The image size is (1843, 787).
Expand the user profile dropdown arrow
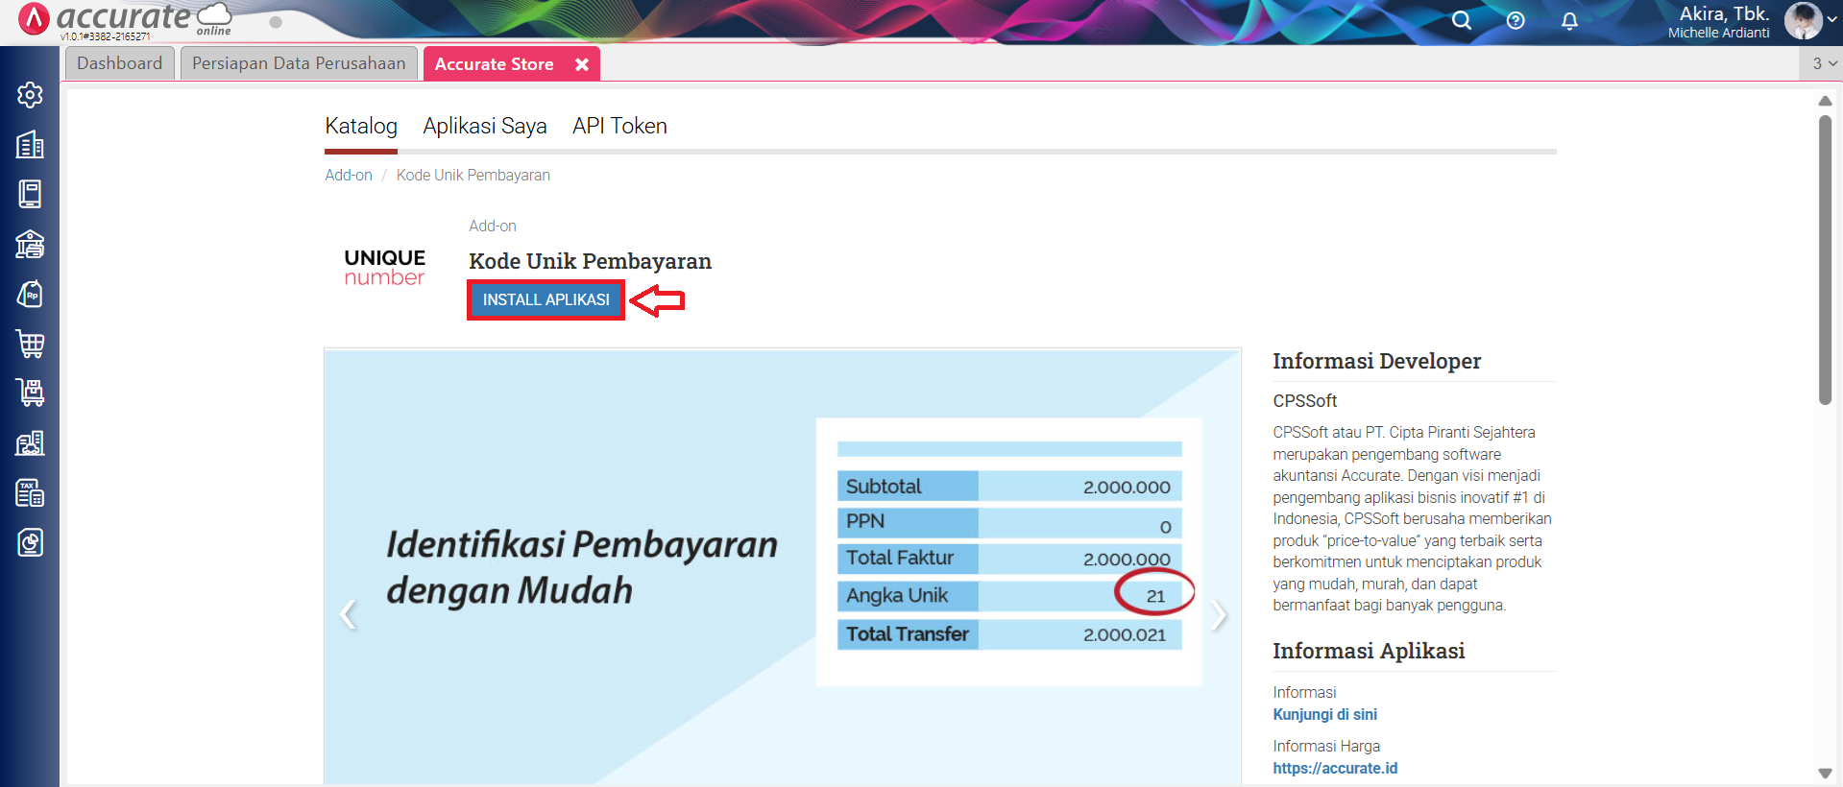tap(1831, 19)
